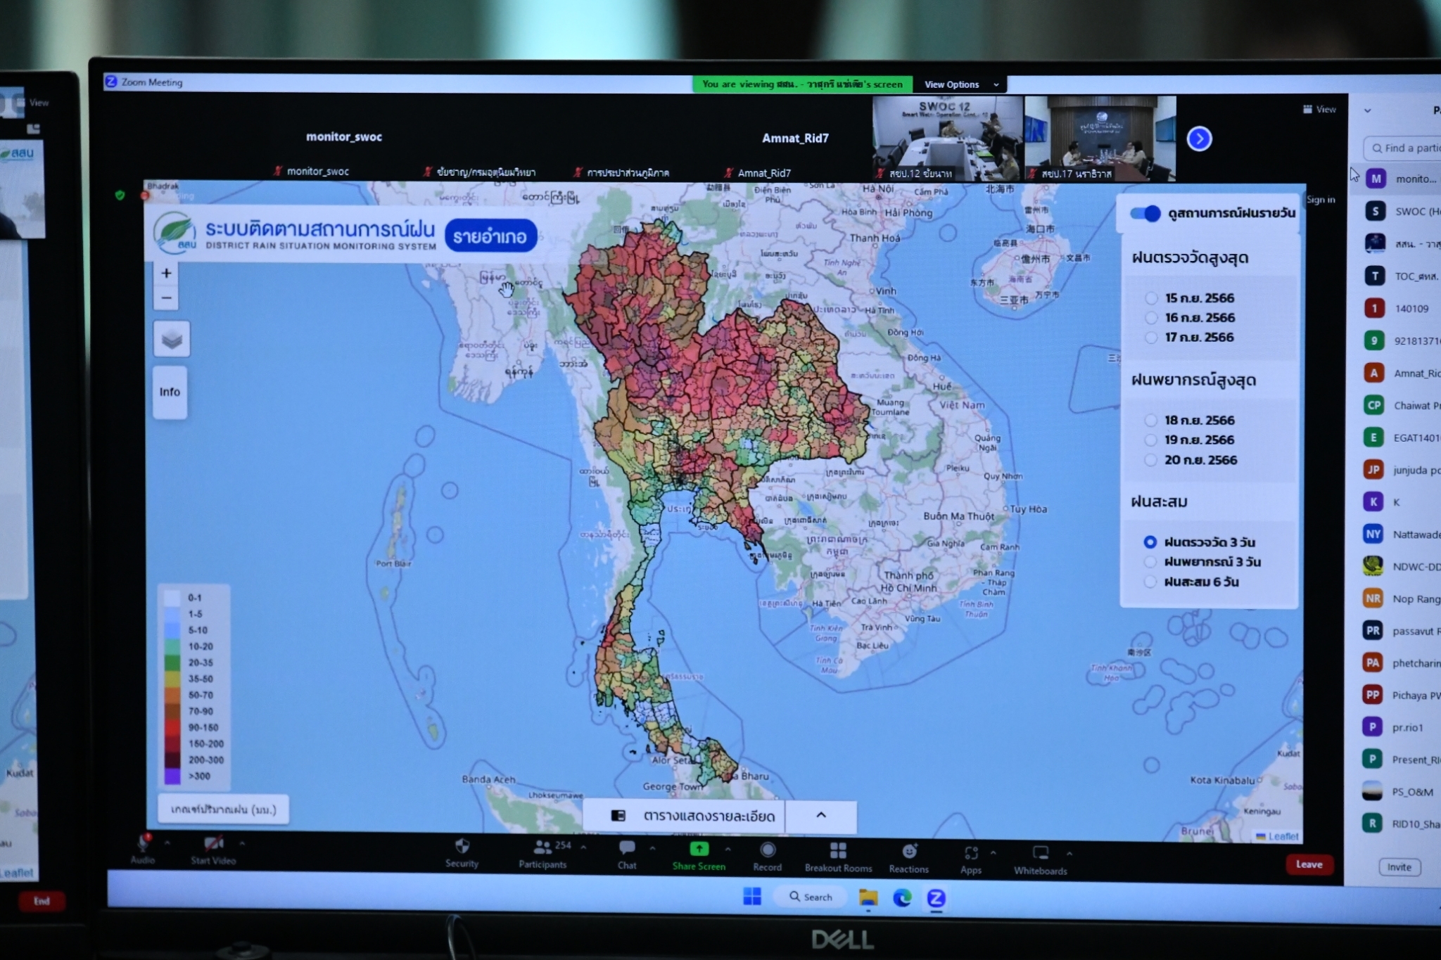Open the Whiteboards icon
Viewport: 1441px width, 960px height.
(1041, 853)
